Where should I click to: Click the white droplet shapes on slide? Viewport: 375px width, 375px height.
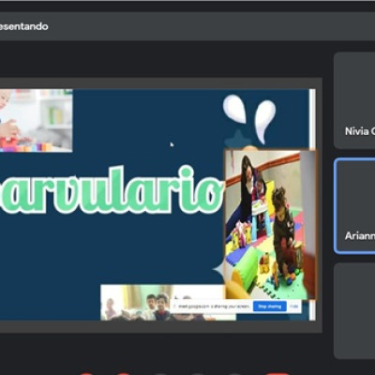click(249, 118)
